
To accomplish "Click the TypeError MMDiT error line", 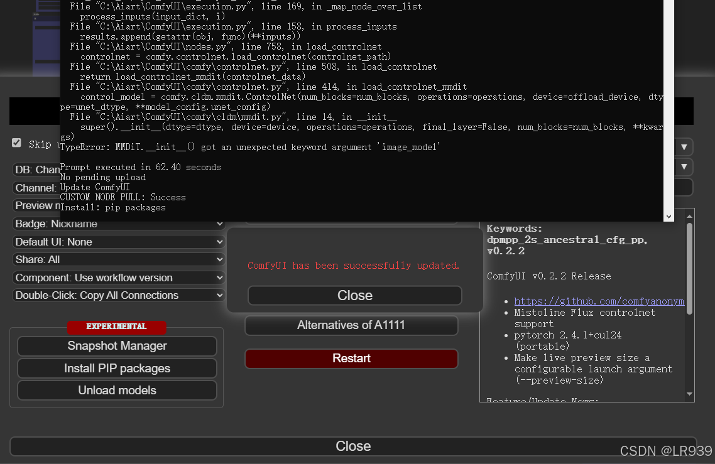I will (250, 147).
